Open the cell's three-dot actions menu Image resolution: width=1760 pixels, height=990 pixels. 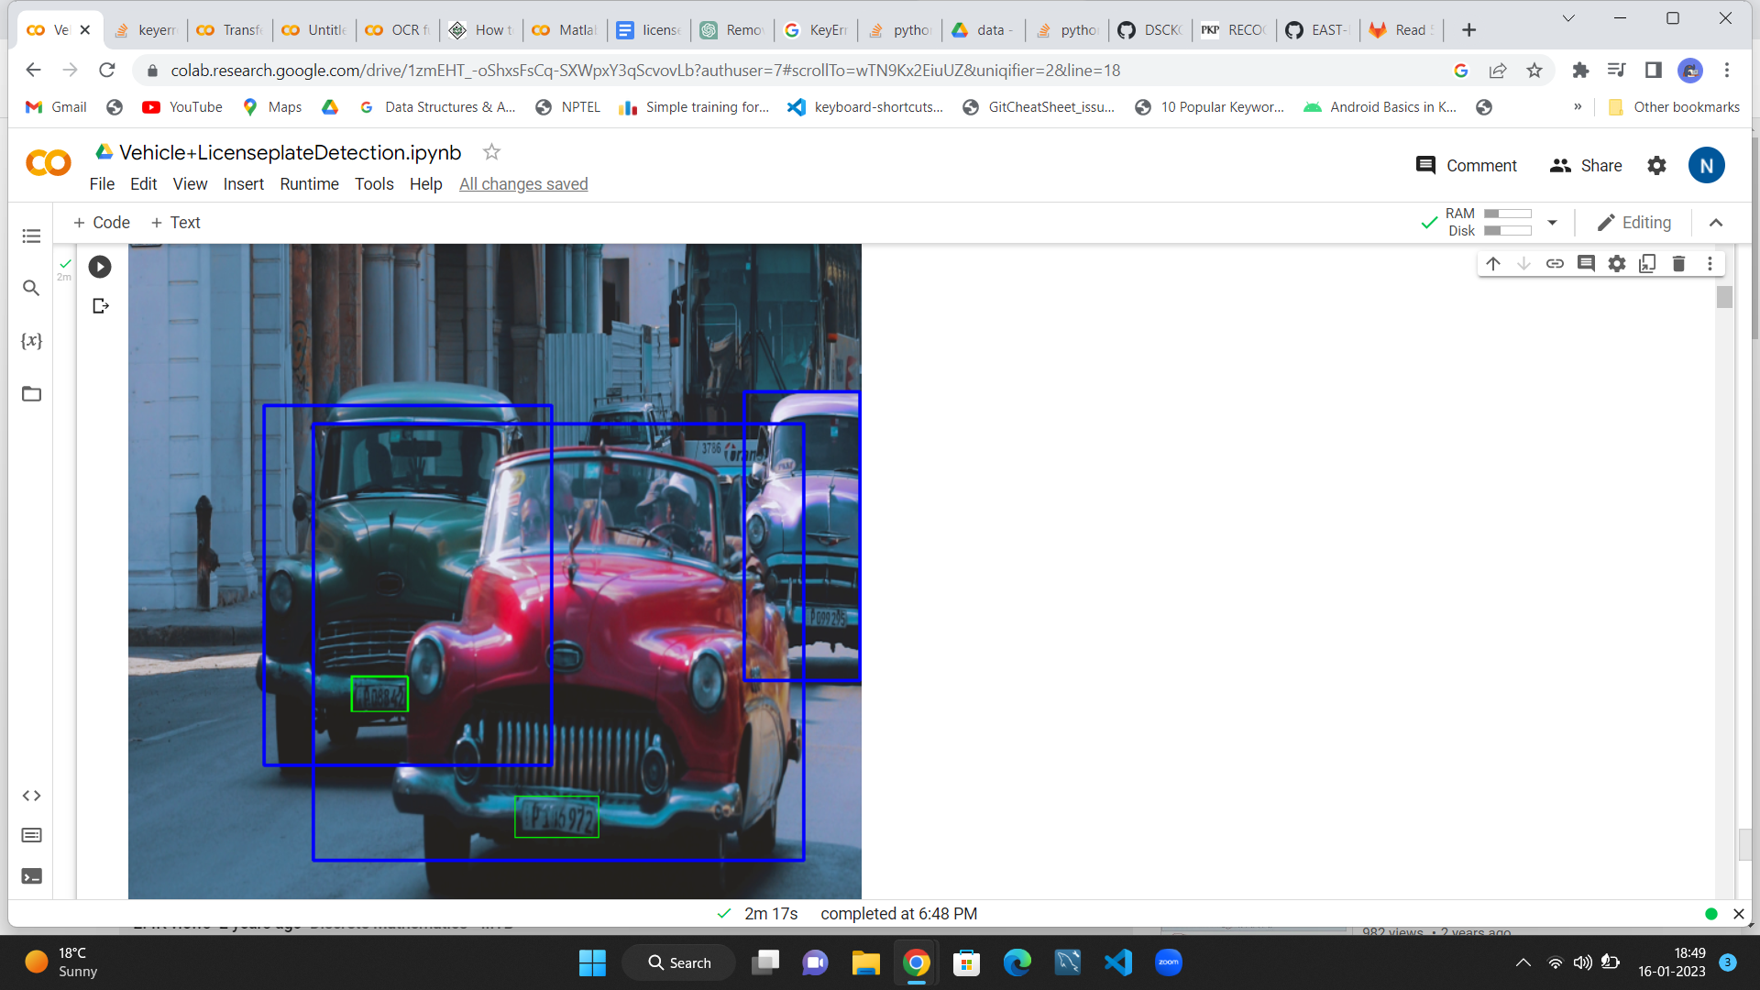coord(1710,263)
